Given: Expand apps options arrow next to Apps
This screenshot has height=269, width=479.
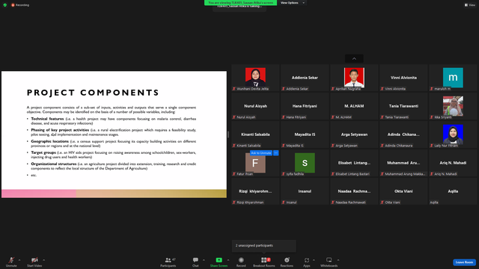Looking at the screenshot, I should pyautogui.click(x=314, y=260).
